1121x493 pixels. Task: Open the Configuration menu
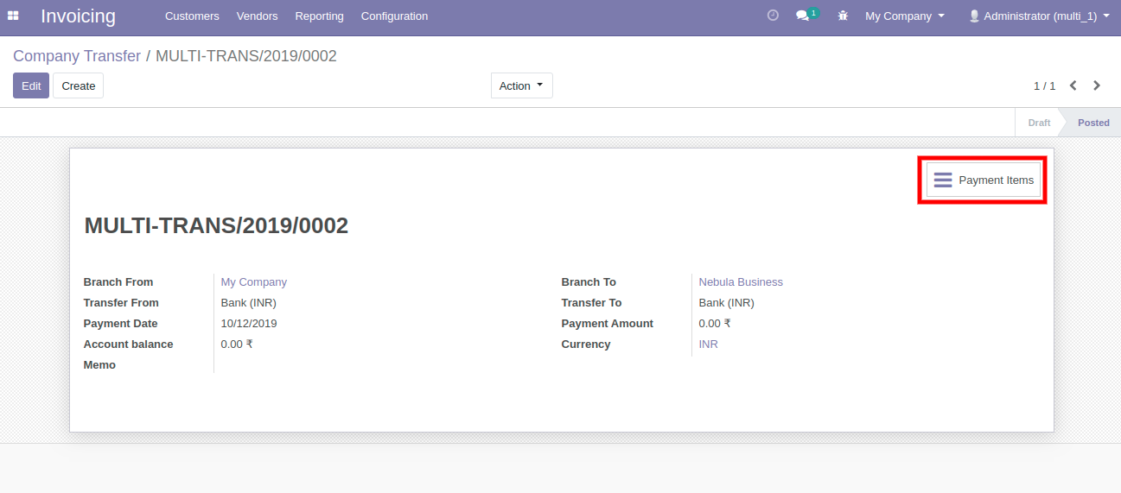[394, 16]
